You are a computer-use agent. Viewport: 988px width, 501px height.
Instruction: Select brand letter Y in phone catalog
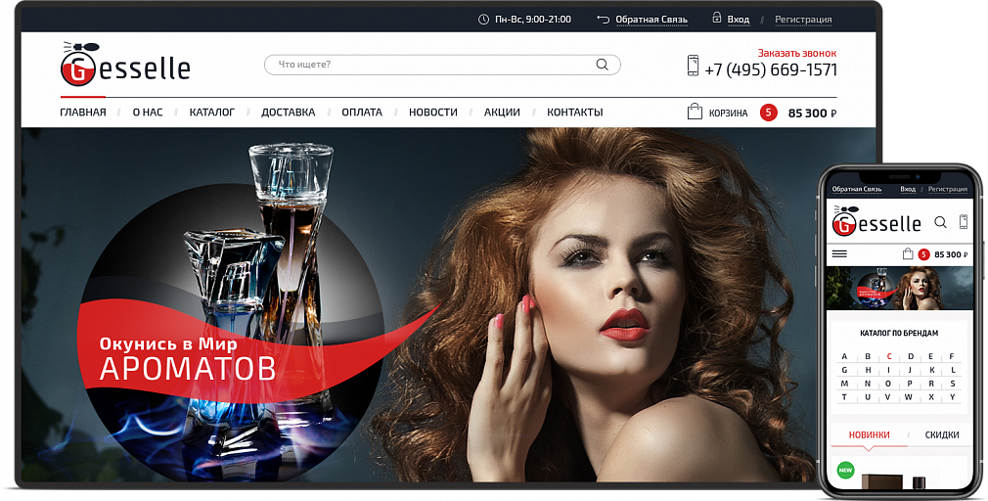pyautogui.click(x=953, y=397)
